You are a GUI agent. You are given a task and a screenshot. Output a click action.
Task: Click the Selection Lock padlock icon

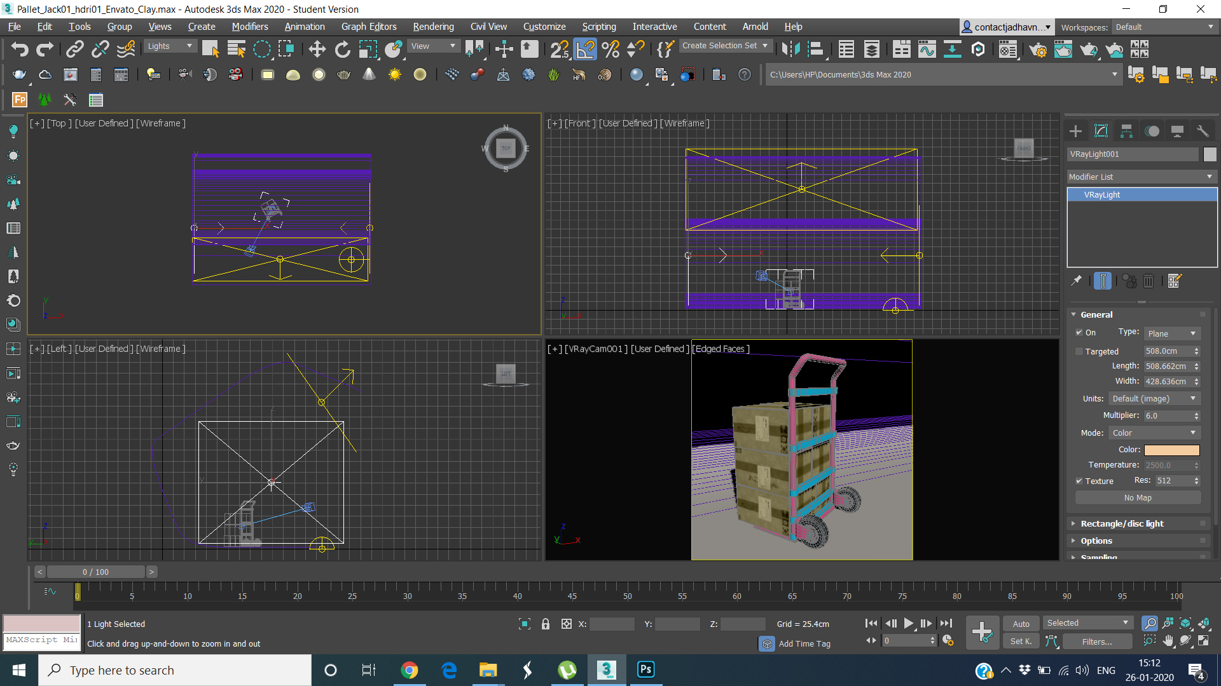[545, 624]
